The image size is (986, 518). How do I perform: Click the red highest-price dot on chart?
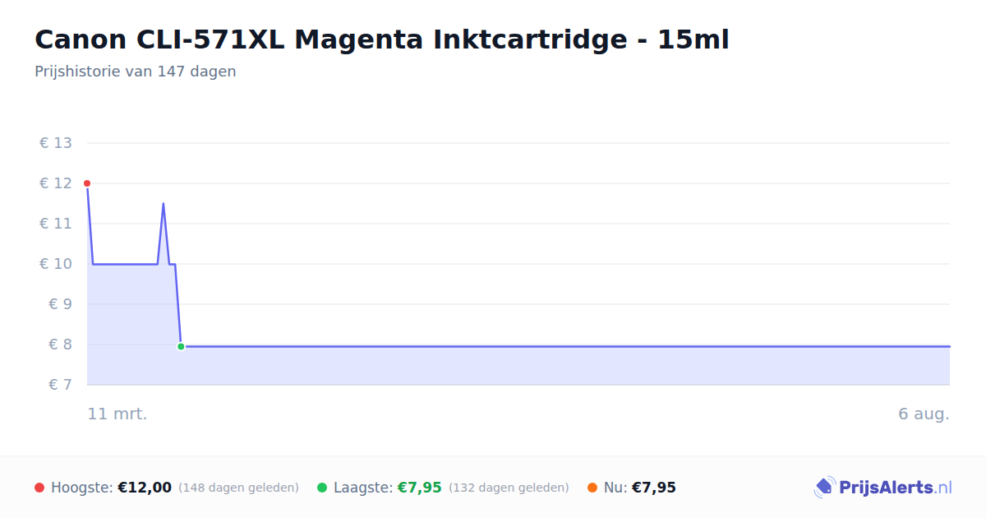[x=87, y=183]
